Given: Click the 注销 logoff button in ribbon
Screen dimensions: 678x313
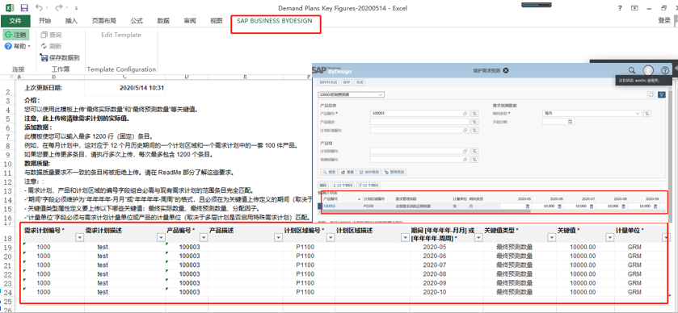Looking at the screenshot, I should [16, 35].
